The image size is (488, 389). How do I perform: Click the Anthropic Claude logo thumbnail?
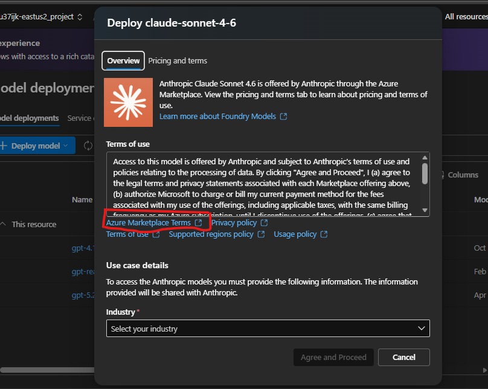pos(128,103)
